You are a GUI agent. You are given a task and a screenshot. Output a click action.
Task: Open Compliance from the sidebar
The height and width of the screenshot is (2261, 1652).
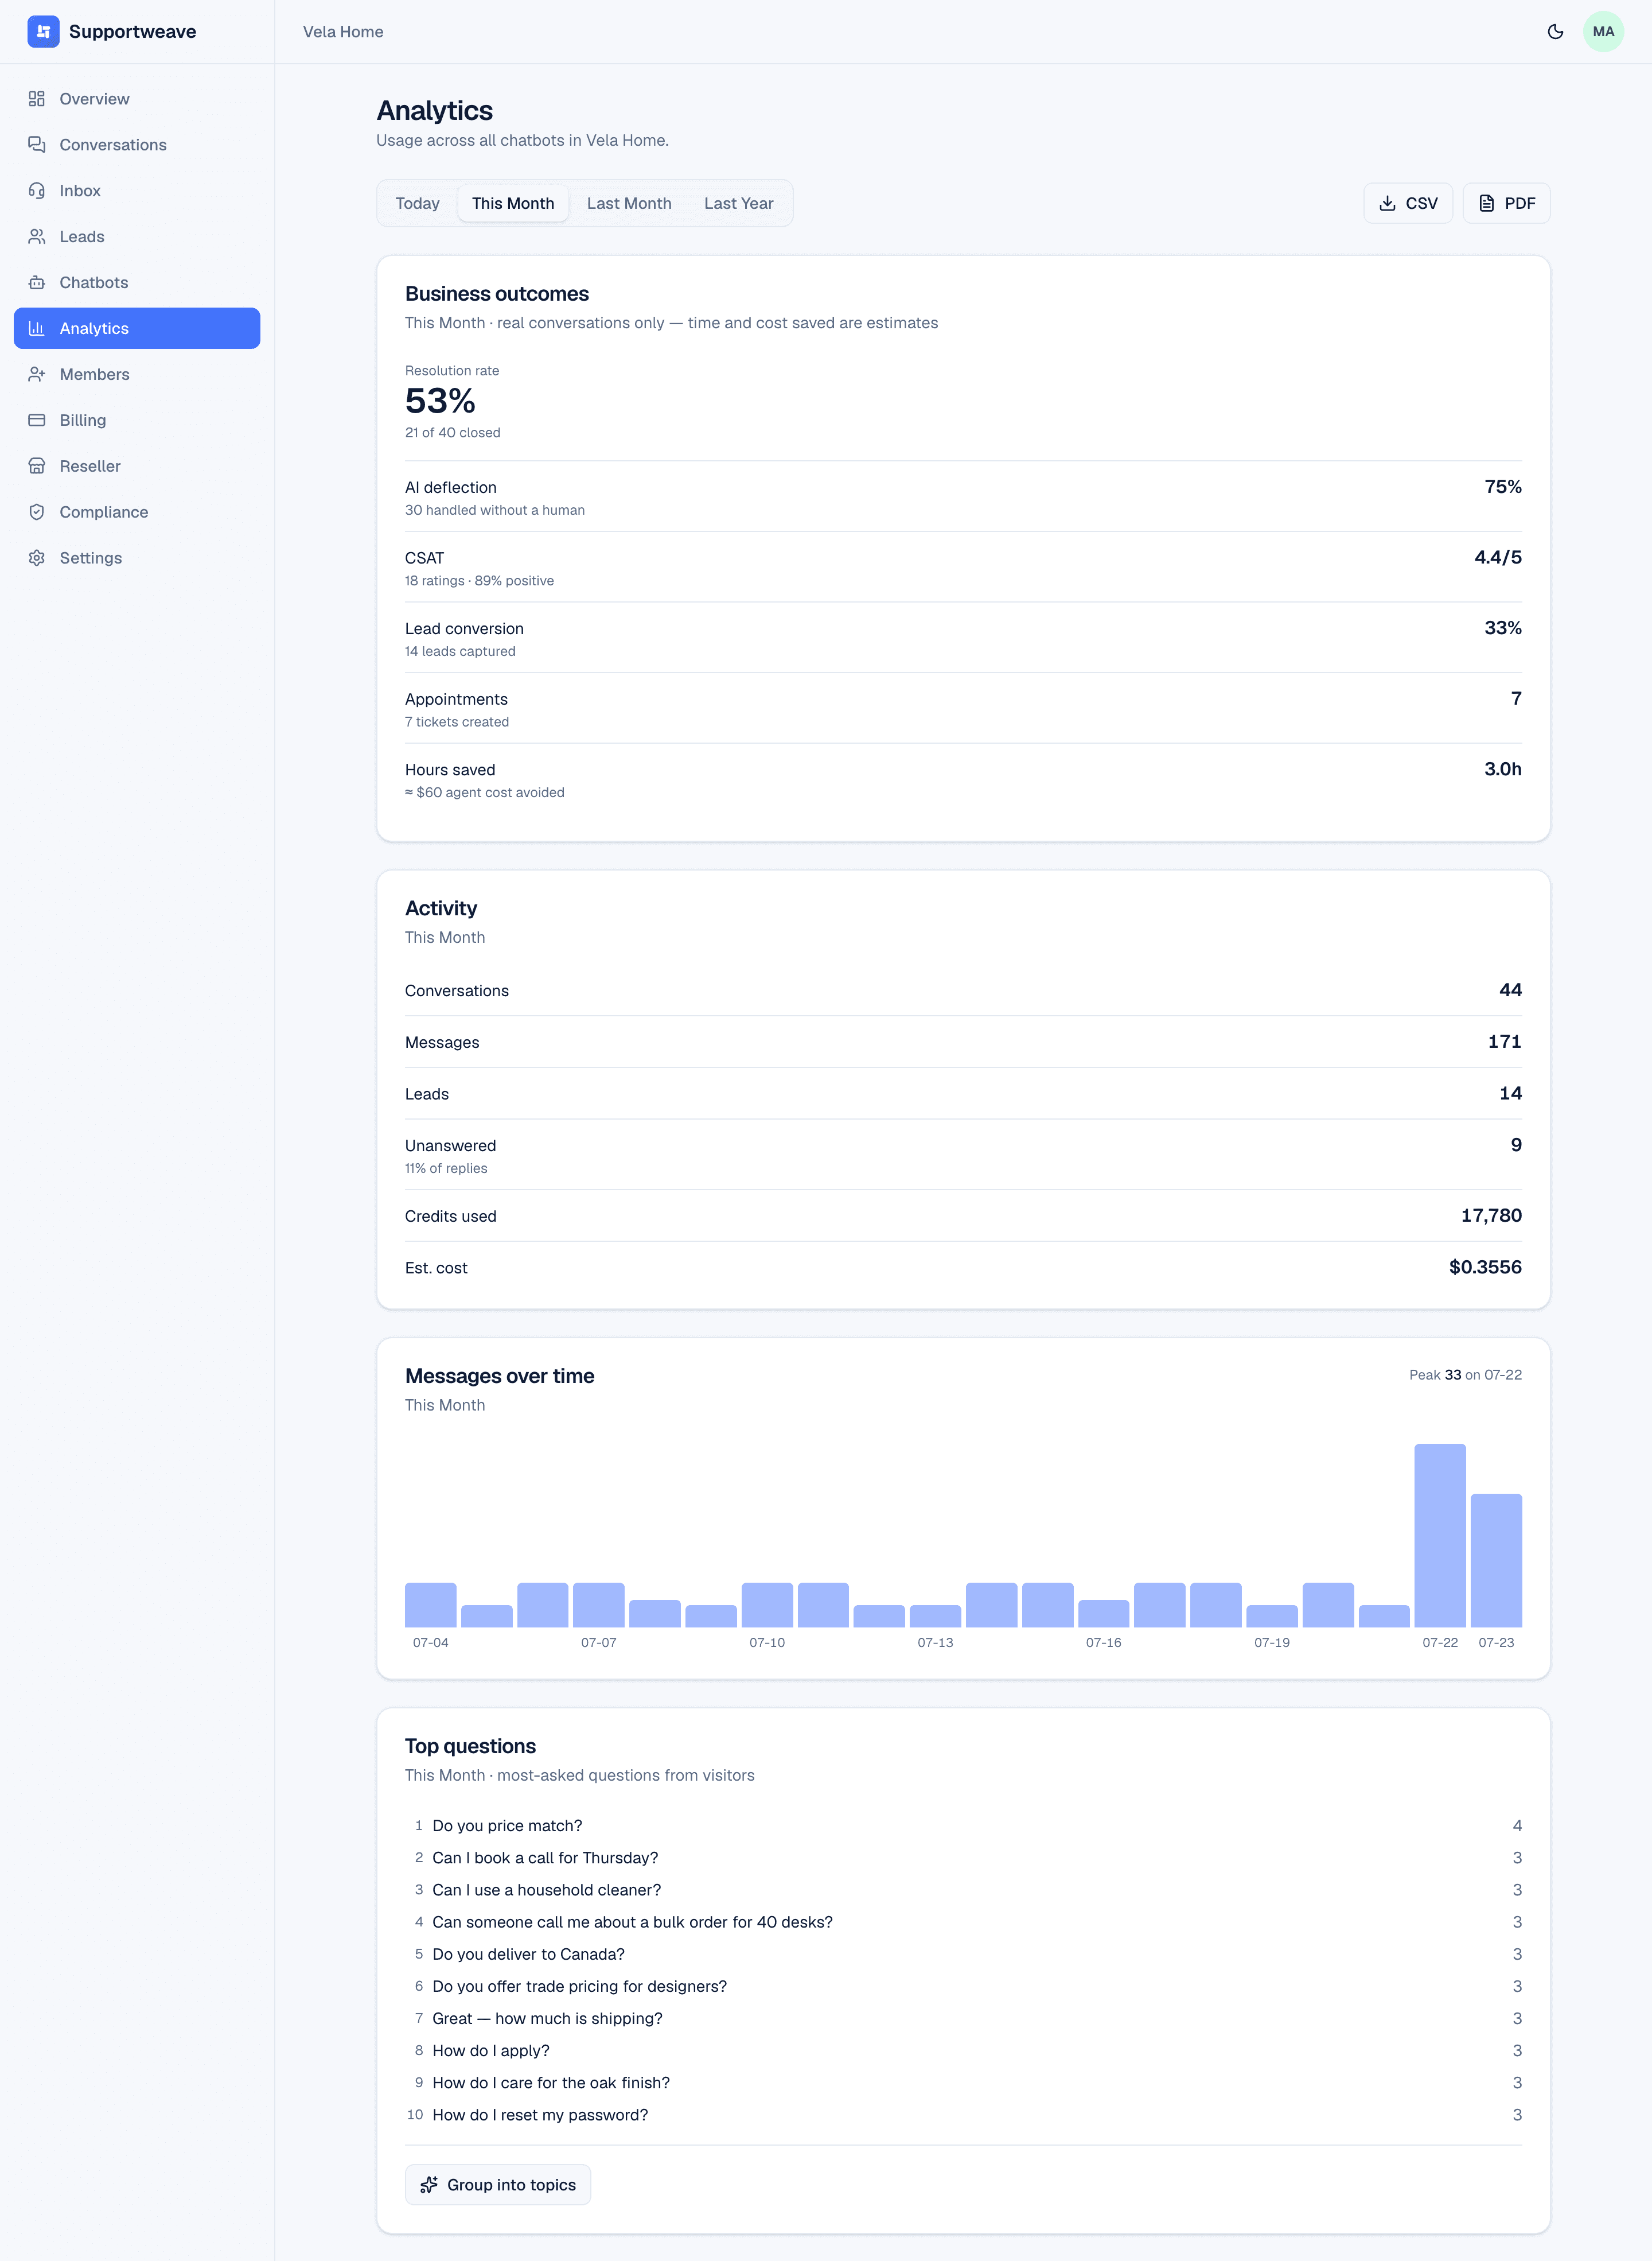(137, 512)
